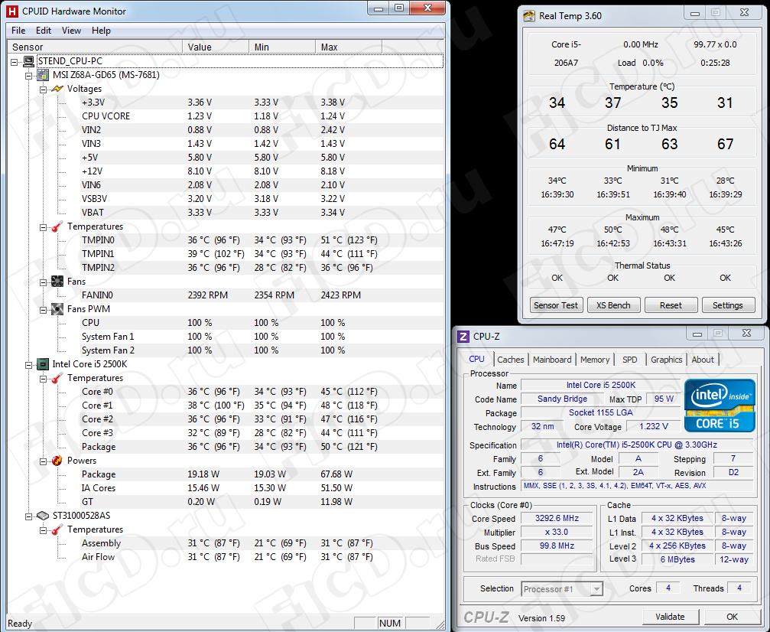
Task: Click the MSI Z68A-GD65 motherboard icon
Action: [x=44, y=75]
